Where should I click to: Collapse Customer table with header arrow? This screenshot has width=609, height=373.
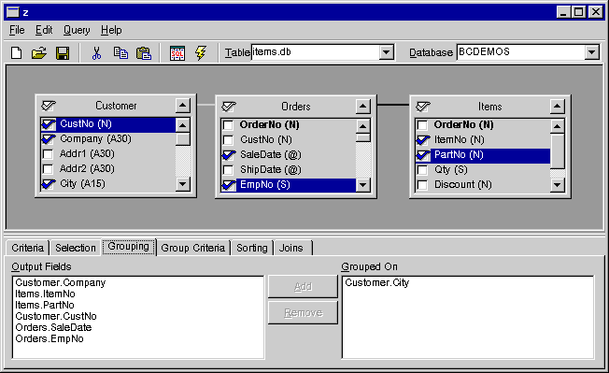point(182,106)
